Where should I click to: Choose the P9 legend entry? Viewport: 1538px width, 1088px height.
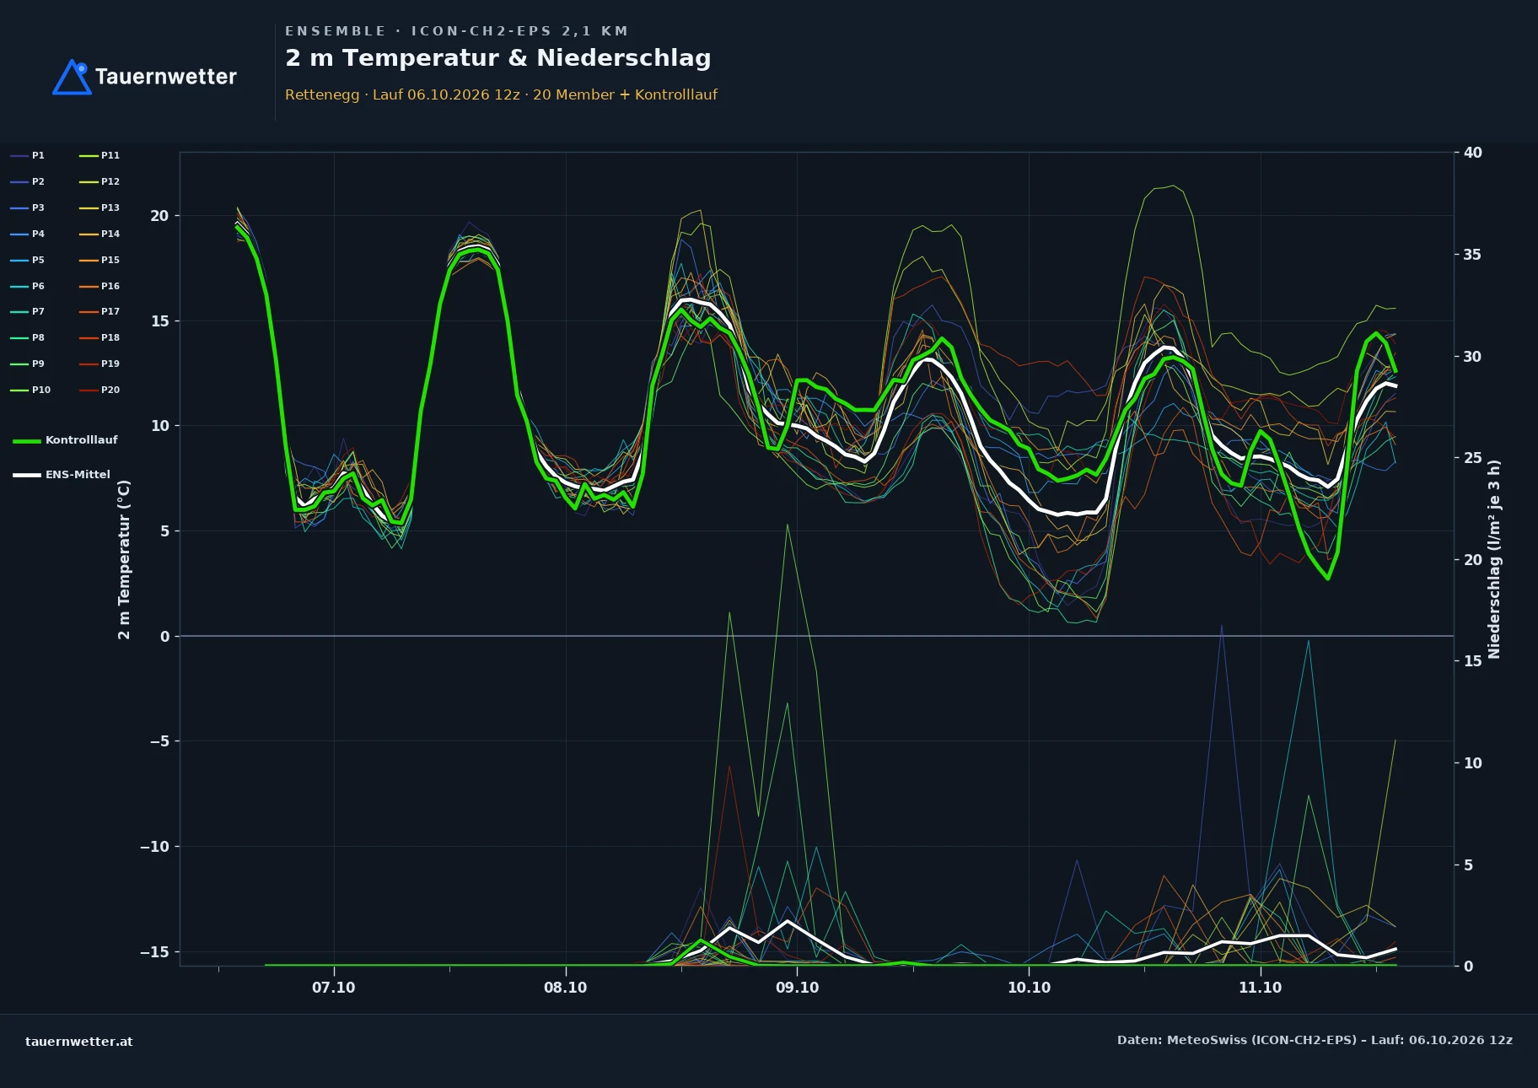27,364
